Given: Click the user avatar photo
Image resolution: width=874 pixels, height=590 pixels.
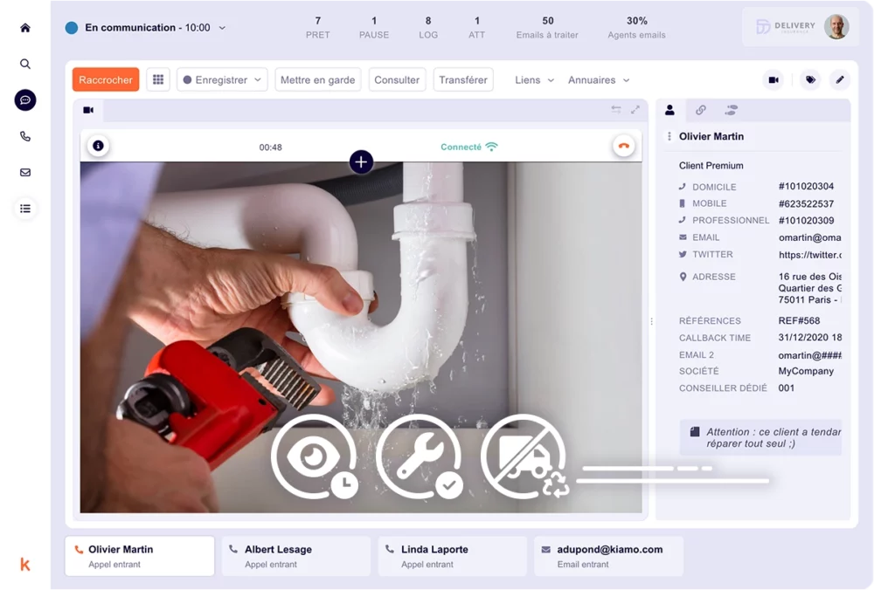Looking at the screenshot, I should 836,26.
